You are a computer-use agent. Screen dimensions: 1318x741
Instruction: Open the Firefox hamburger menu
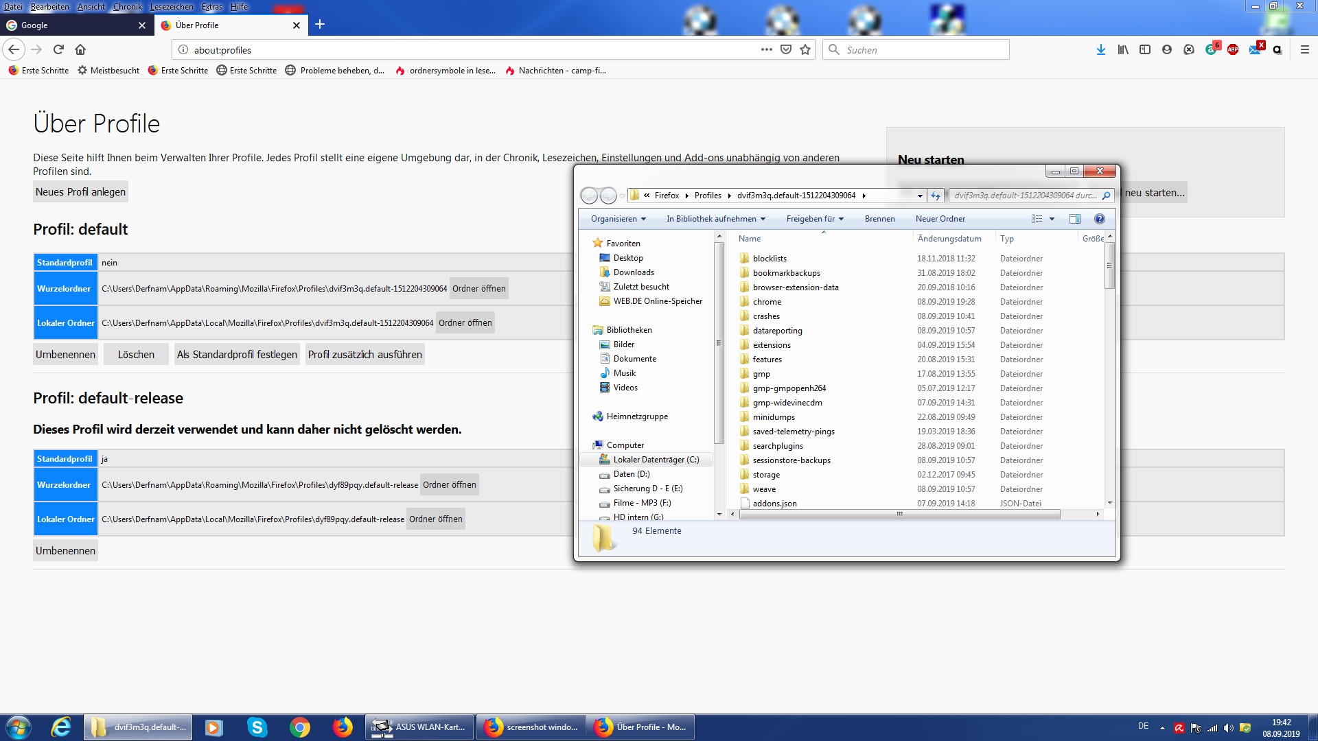tap(1305, 49)
